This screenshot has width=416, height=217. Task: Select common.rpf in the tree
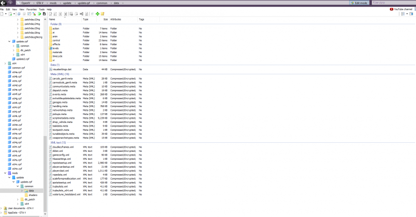(x=18, y=68)
